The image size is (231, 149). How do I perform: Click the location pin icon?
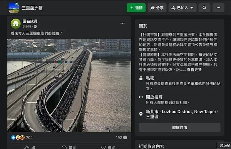tap(141, 114)
